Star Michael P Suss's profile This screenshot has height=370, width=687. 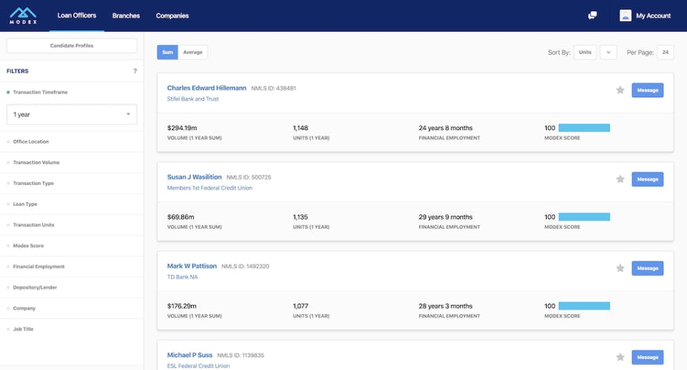click(620, 357)
